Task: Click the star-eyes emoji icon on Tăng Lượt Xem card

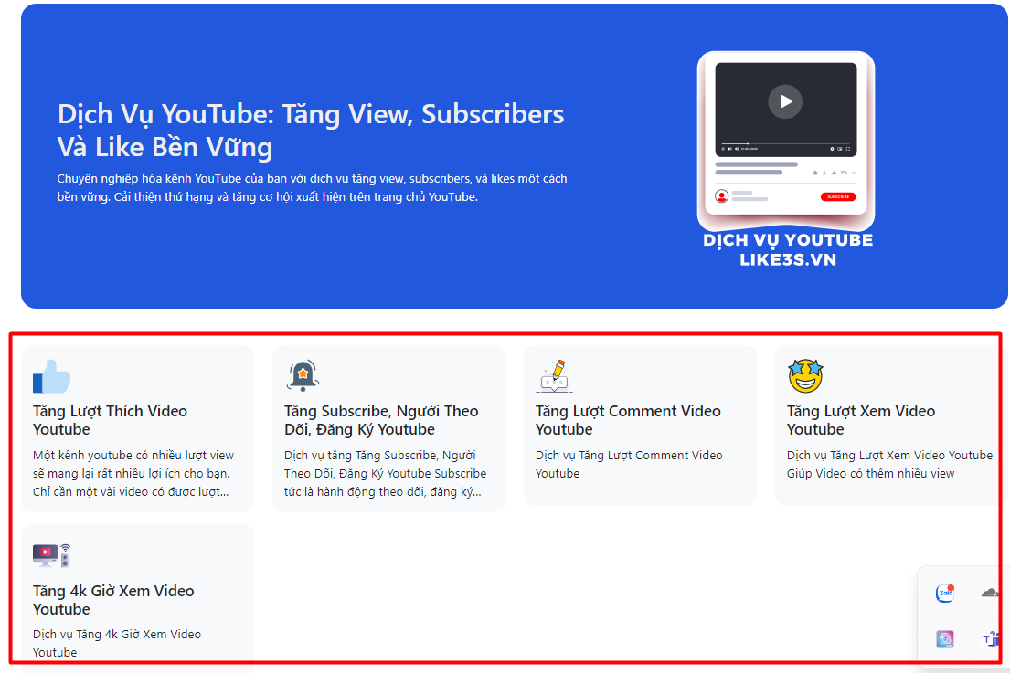Action: [805, 376]
